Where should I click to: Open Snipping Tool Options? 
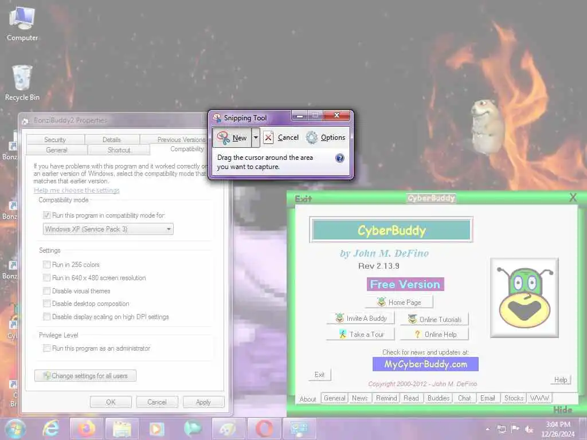click(x=326, y=137)
